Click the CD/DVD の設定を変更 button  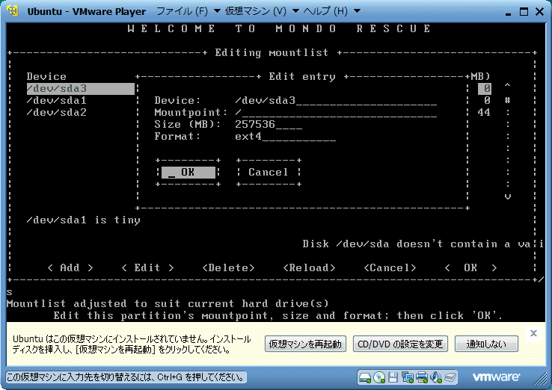point(400,344)
